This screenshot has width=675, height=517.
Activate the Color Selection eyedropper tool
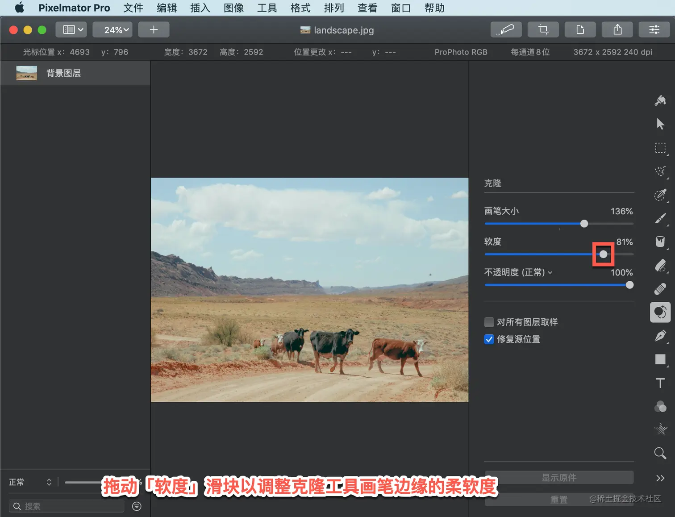(660, 195)
